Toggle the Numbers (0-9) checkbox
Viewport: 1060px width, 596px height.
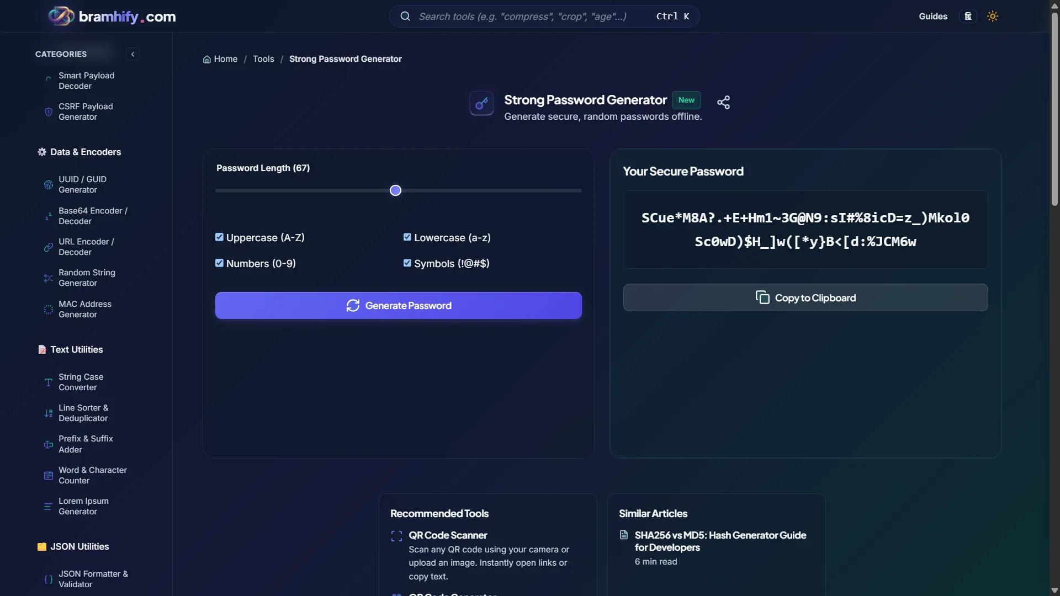click(x=219, y=263)
